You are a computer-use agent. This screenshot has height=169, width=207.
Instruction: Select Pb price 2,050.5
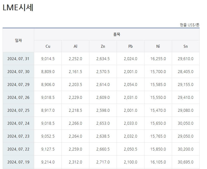coord(131,149)
